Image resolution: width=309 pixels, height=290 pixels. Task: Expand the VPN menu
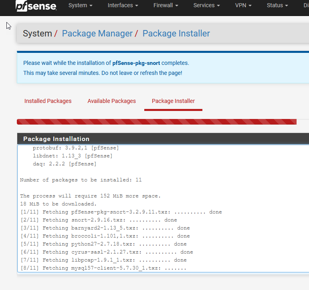click(243, 5)
